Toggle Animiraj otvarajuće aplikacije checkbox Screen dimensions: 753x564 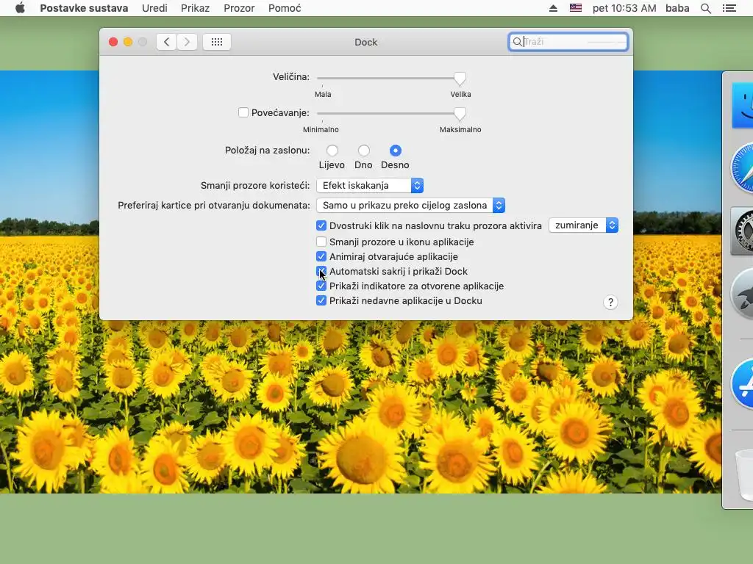coord(321,256)
